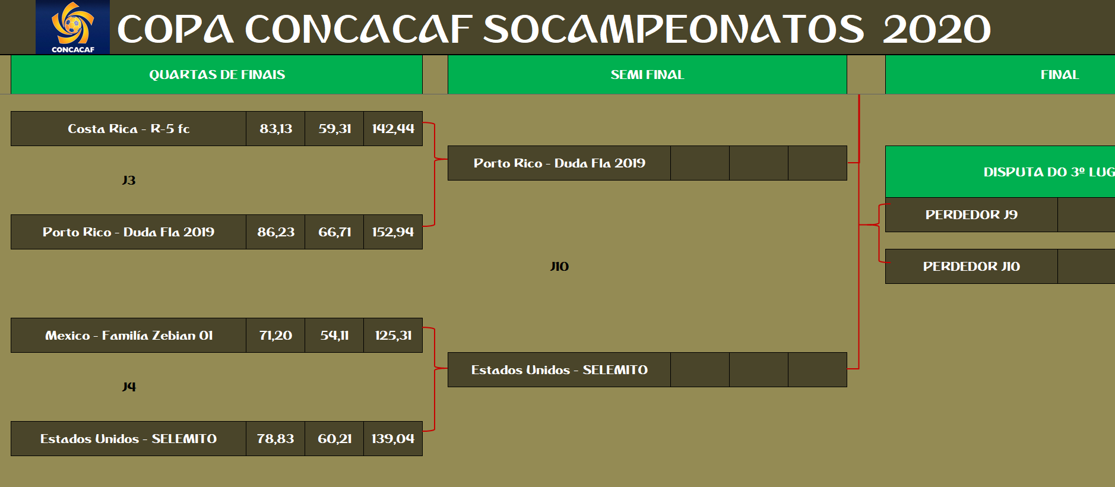Select the Mexico - Familia Zebian 01 cell

tap(128, 336)
